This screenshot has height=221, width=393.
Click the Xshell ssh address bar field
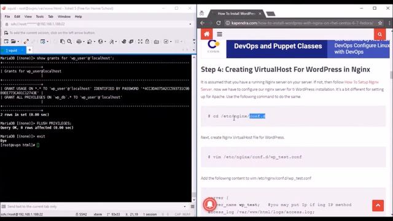click(98, 24)
